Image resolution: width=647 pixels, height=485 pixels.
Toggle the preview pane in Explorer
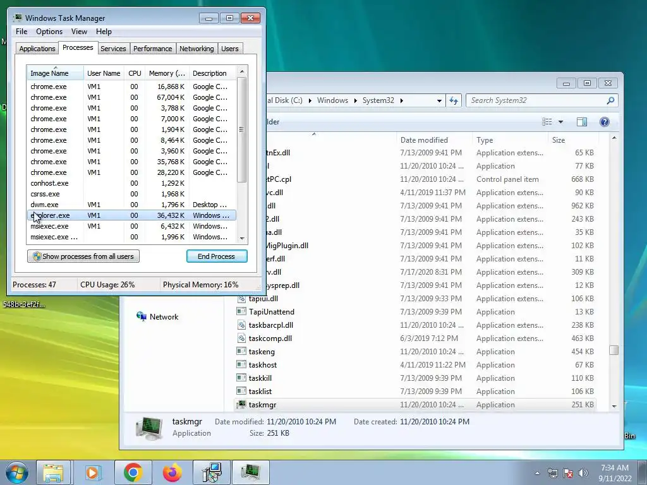pyautogui.click(x=582, y=122)
